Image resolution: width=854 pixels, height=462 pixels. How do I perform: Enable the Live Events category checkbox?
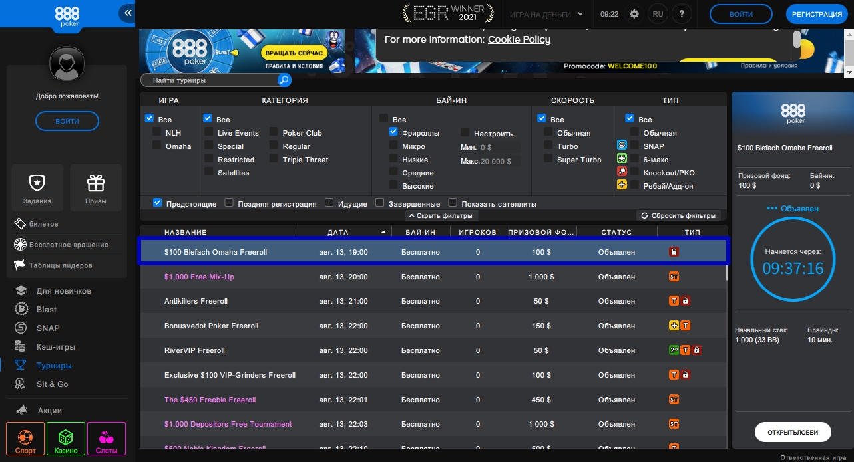tap(209, 132)
